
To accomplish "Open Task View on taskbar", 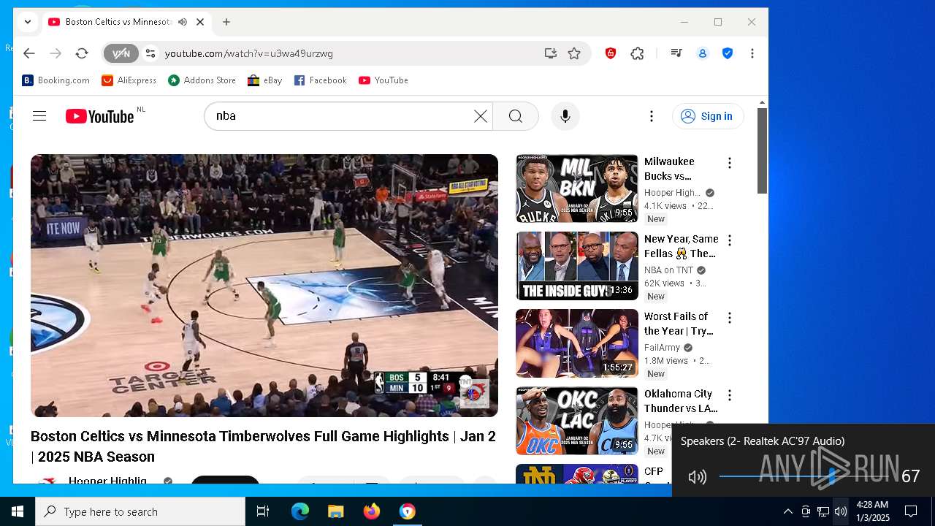I will (x=263, y=511).
